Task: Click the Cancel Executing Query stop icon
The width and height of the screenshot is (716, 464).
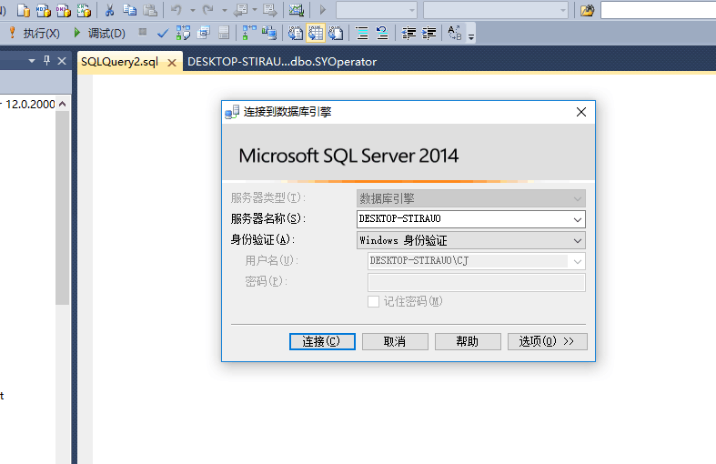Action: coord(143,33)
